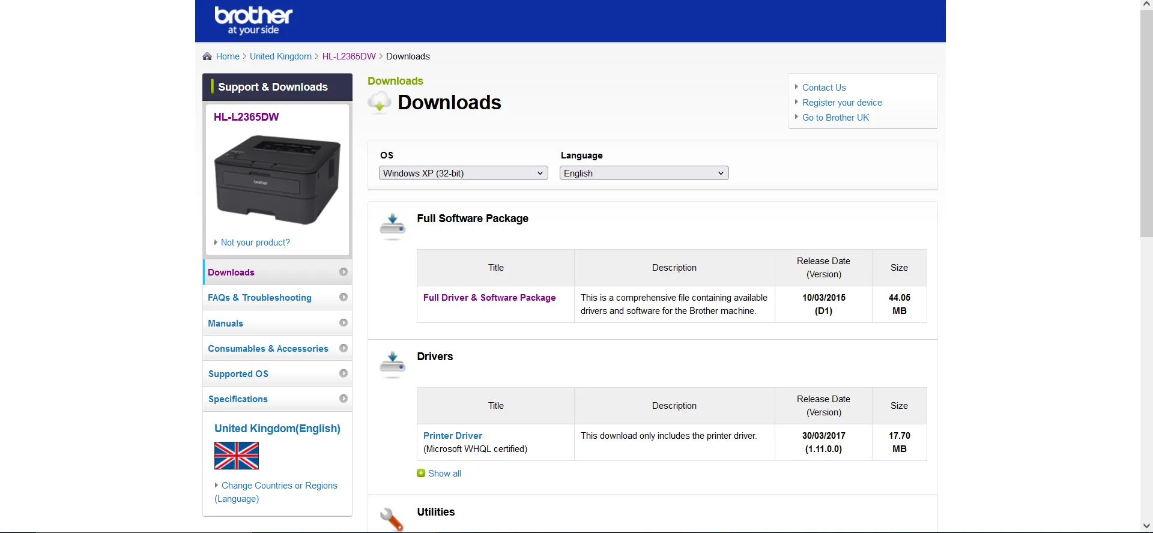Click the Contact Us link

824,88
